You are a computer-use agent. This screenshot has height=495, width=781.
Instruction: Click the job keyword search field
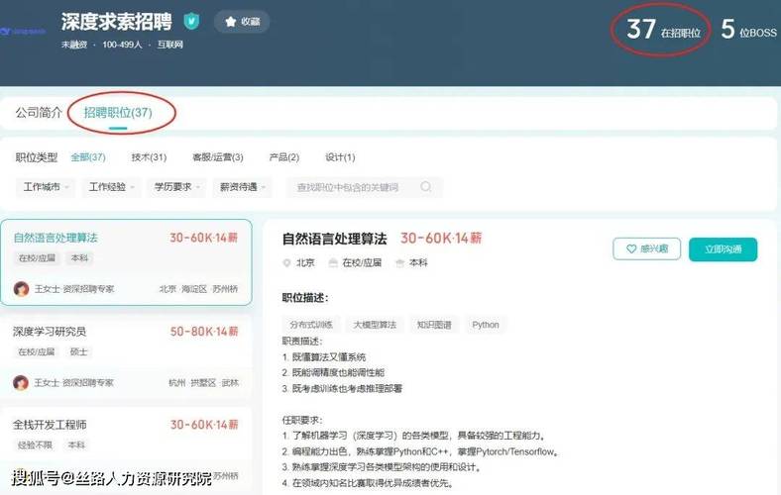click(x=364, y=187)
